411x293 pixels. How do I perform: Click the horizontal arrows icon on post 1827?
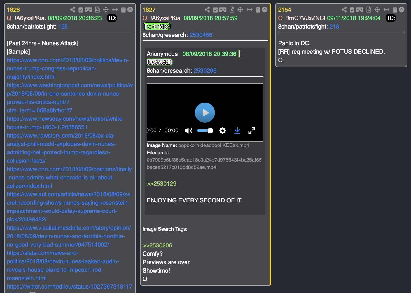pyautogui.click(x=250, y=10)
